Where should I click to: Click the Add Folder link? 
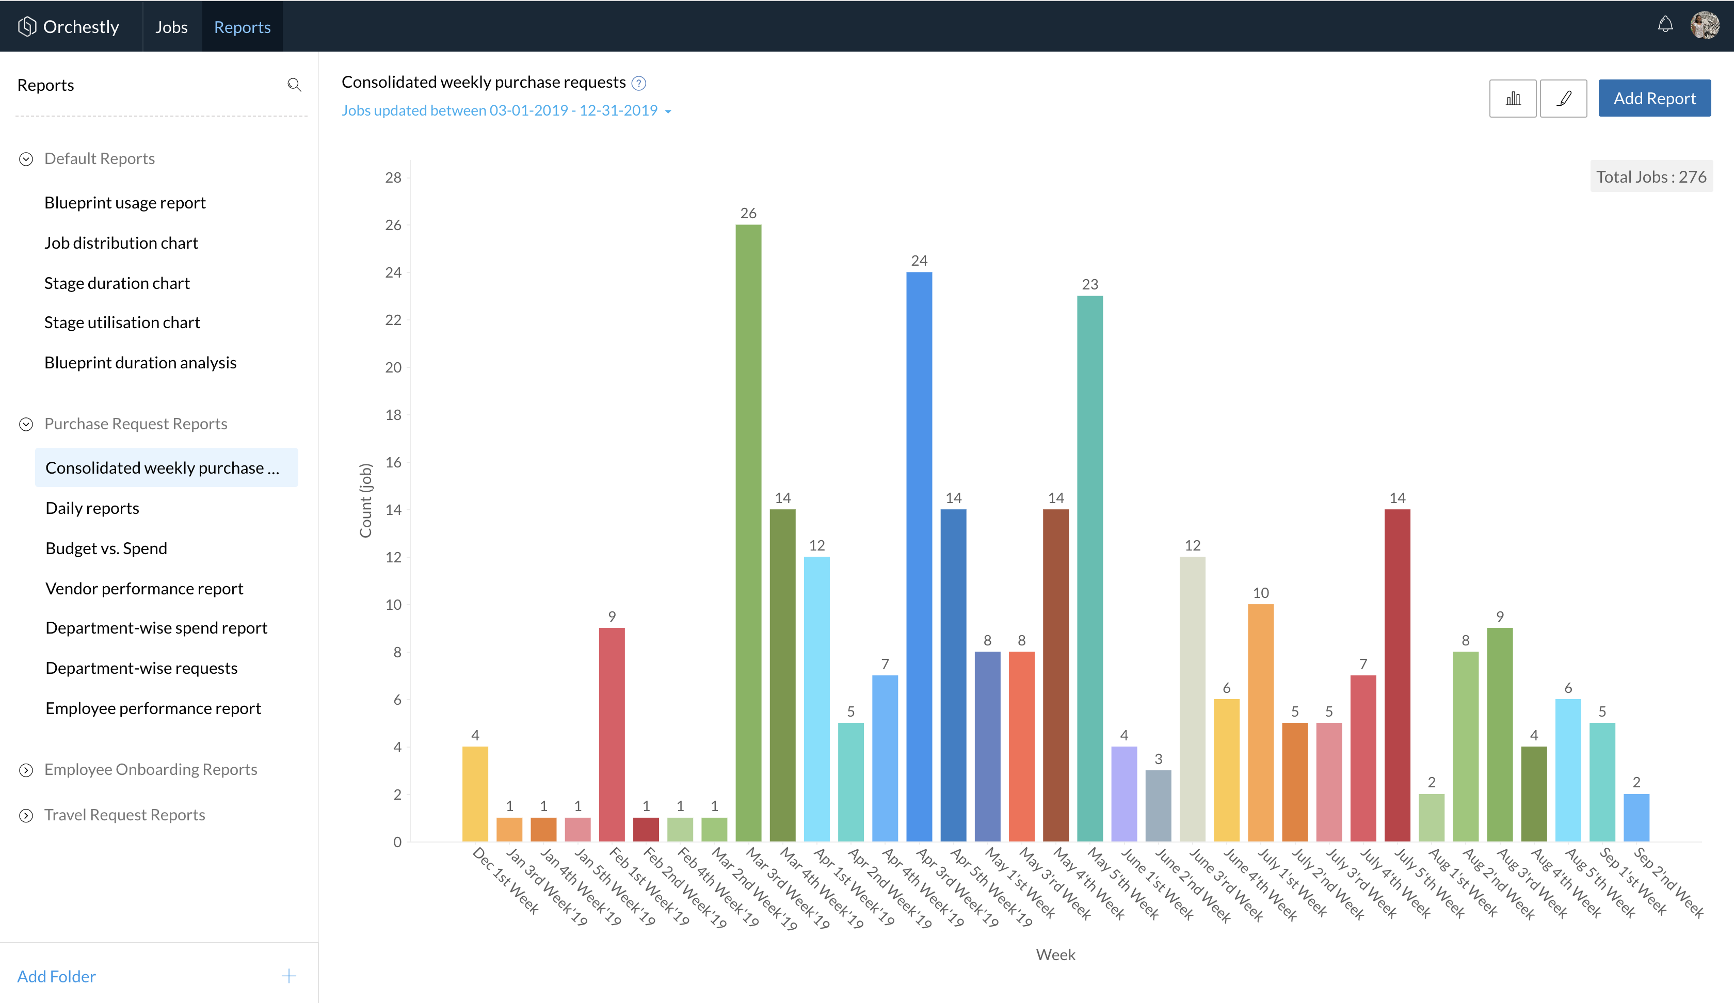tap(56, 976)
